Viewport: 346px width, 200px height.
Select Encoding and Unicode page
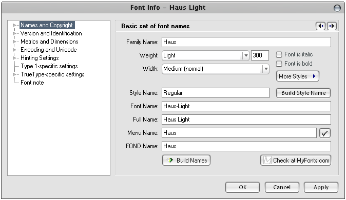point(49,50)
